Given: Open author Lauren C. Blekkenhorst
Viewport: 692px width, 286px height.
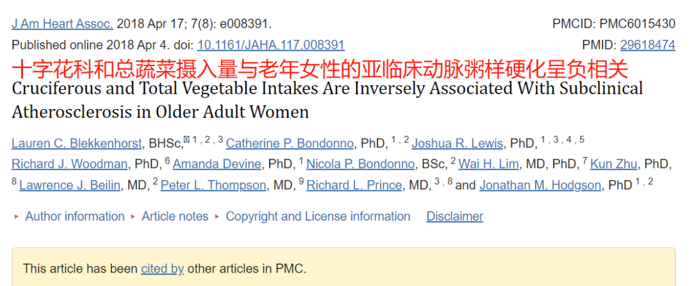Looking at the screenshot, I should (x=77, y=144).
